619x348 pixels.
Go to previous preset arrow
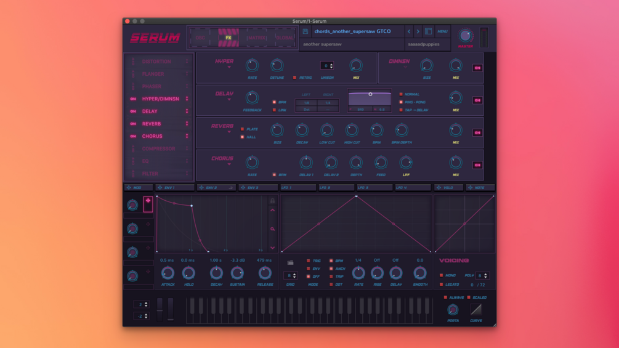(409, 31)
